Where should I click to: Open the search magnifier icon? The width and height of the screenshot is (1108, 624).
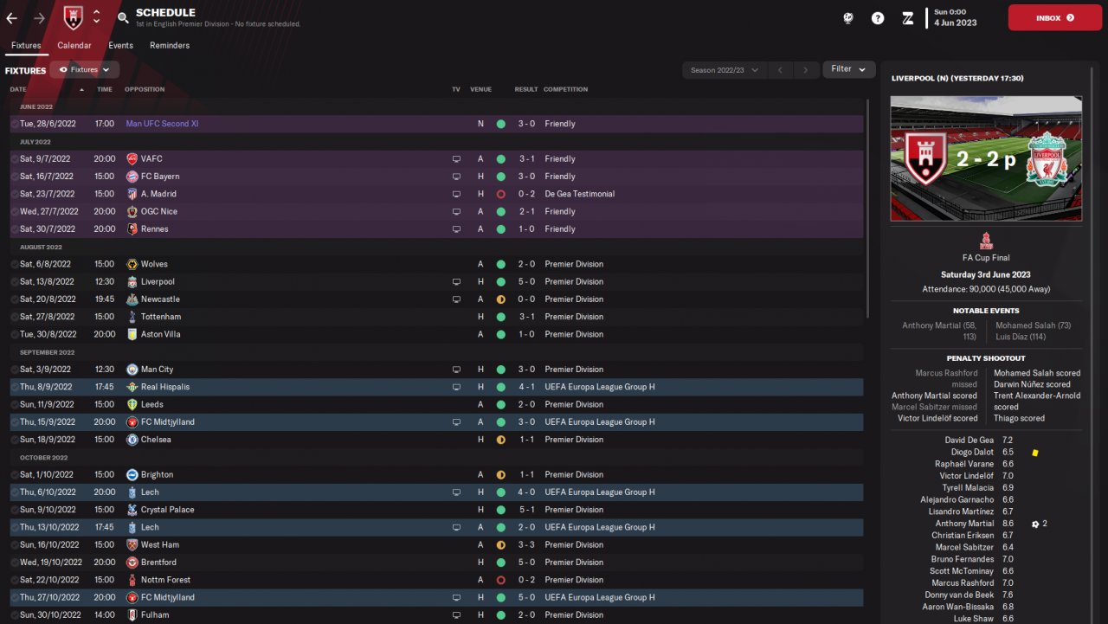point(123,17)
